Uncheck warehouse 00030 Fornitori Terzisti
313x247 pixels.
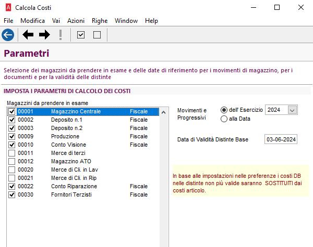click(12, 194)
